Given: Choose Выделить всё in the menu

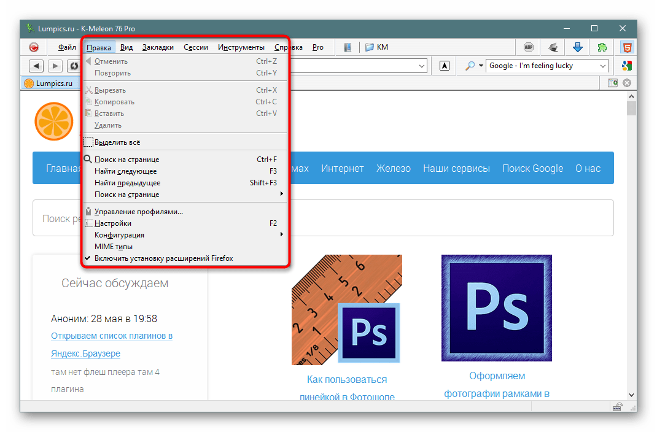Looking at the screenshot, I should (x=185, y=142).
